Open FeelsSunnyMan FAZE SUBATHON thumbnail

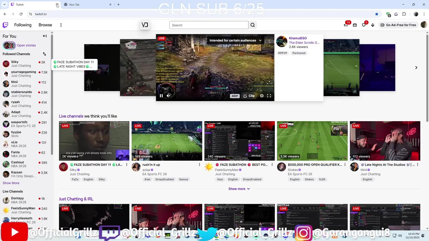pyautogui.click(x=240, y=141)
